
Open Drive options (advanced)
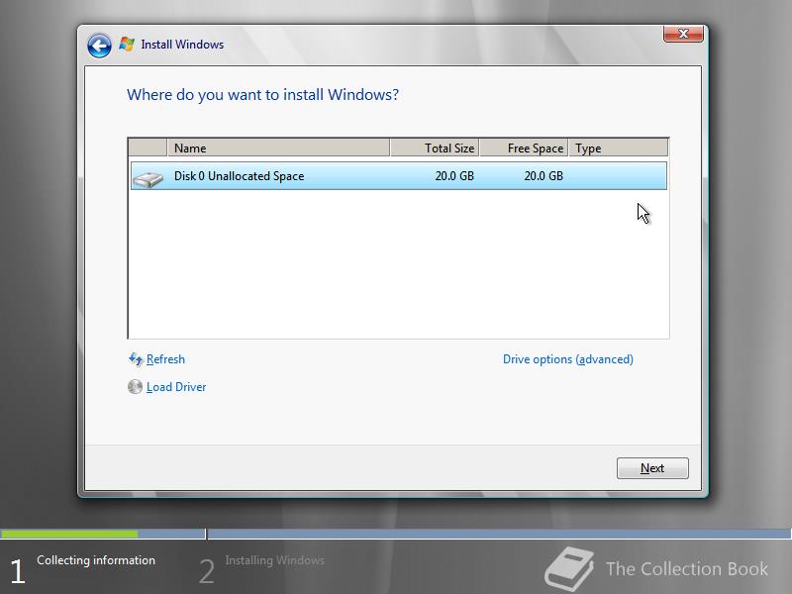[567, 359]
